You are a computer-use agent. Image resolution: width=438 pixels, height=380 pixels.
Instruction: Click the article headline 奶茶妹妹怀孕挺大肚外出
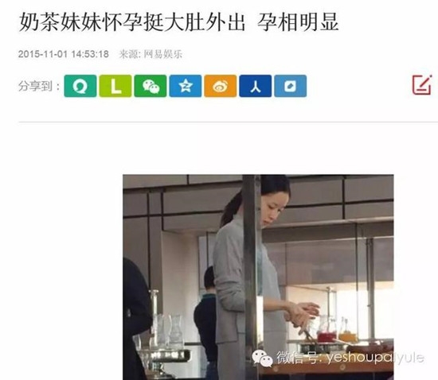point(132,22)
